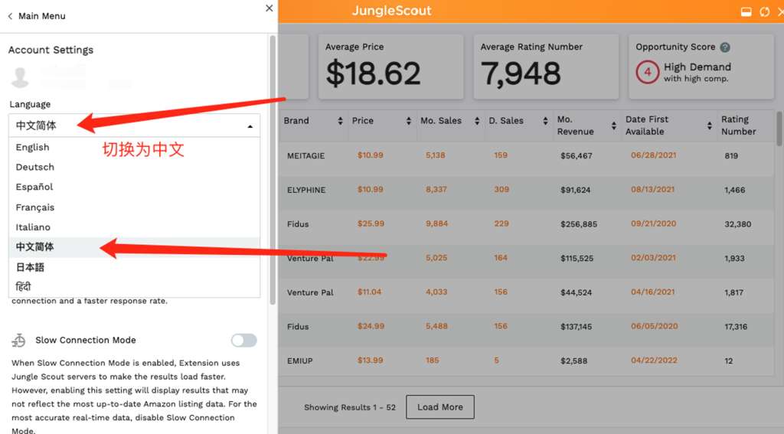Choose 日本語 in the language list
The width and height of the screenshot is (784, 434).
coord(134,267)
